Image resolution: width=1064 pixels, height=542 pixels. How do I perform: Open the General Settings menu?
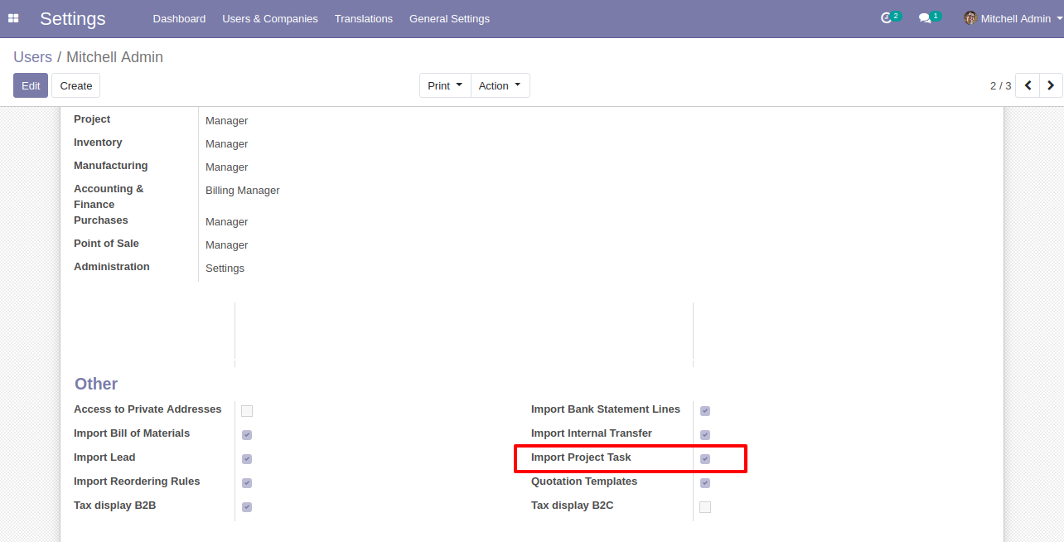[449, 18]
